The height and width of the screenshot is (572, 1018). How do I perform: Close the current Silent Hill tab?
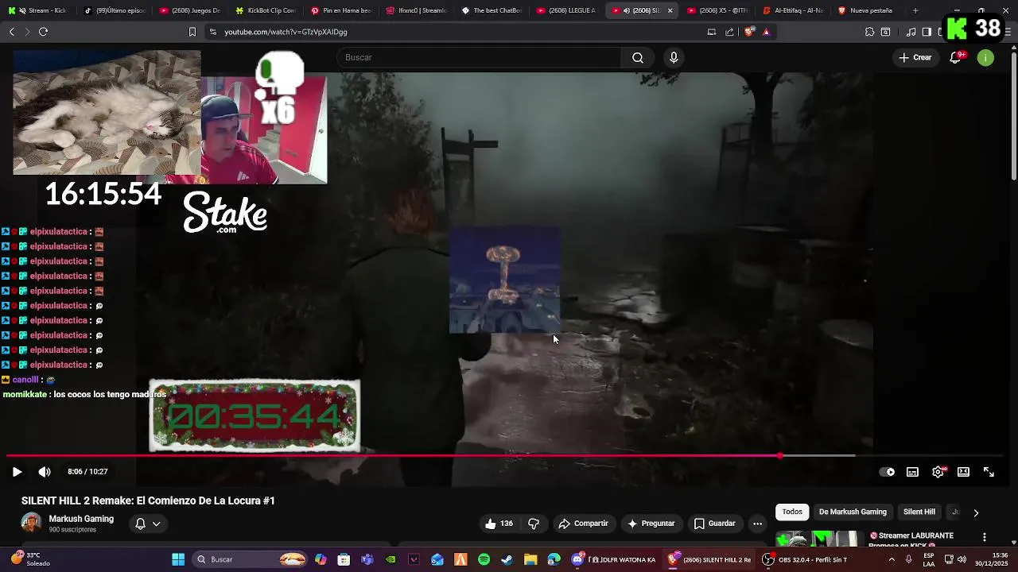point(670,10)
